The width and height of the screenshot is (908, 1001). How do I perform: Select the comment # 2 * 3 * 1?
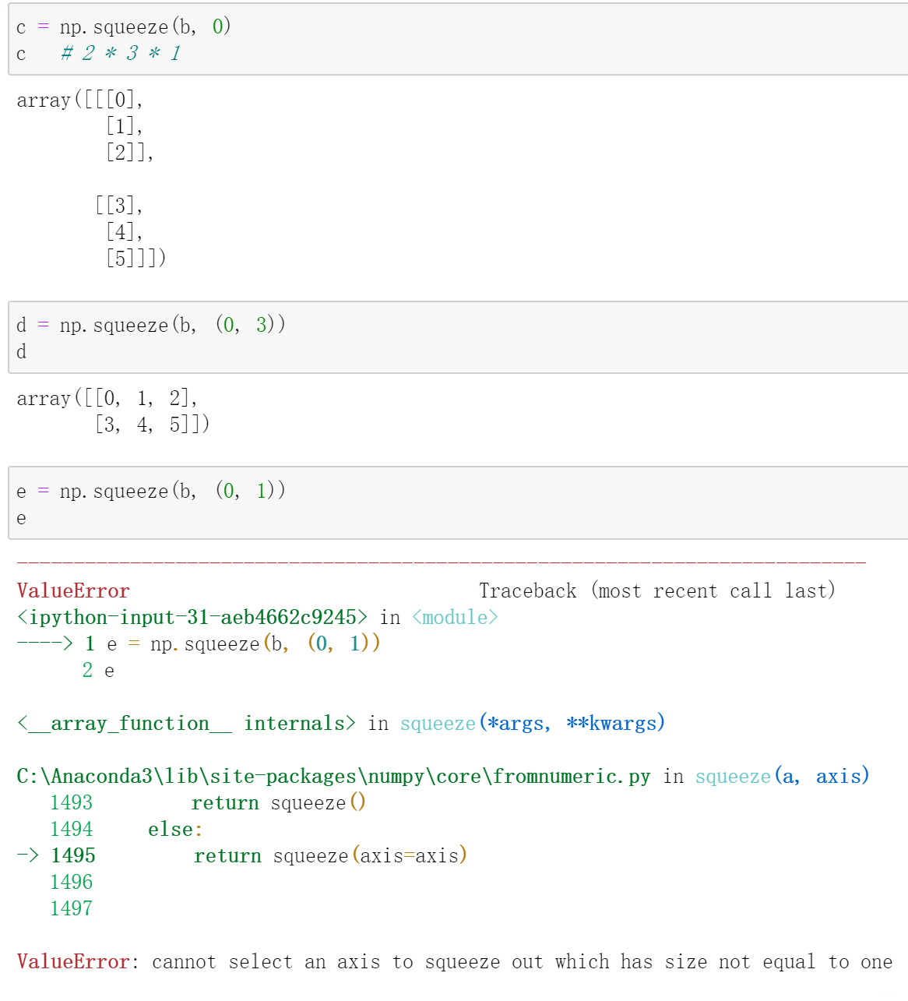(x=117, y=54)
